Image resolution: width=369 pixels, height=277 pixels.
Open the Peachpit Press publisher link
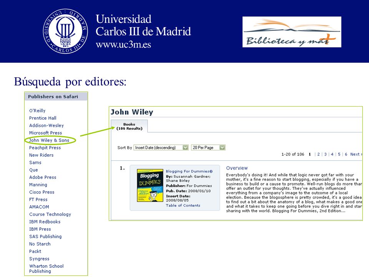(x=45, y=148)
